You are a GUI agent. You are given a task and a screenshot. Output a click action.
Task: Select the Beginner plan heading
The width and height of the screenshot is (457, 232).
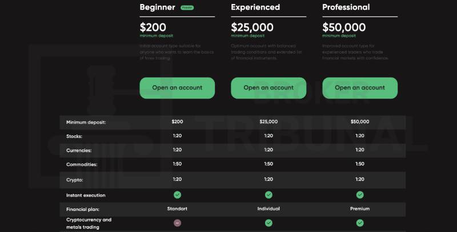click(x=158, y=7)
